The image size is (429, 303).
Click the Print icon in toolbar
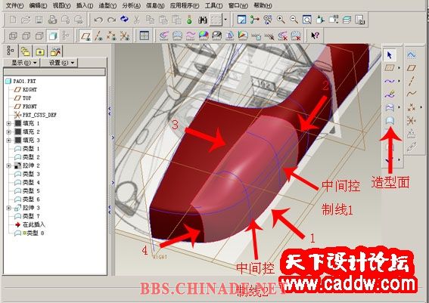(52, 20)
